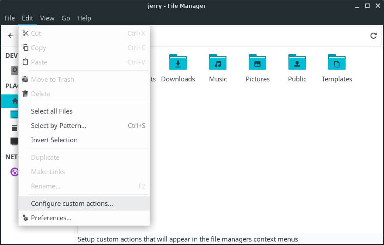Image resolution: width=384 pixels, height=245 pixels.
Task: Open the Public folder icon
Action: [297, 63]
